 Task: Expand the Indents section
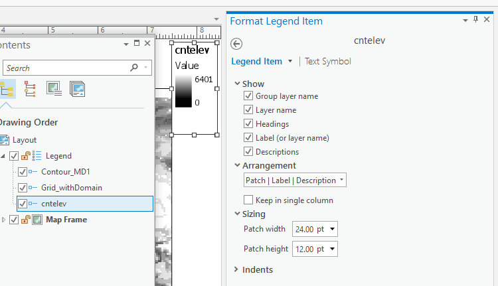[x=238, y=269]
